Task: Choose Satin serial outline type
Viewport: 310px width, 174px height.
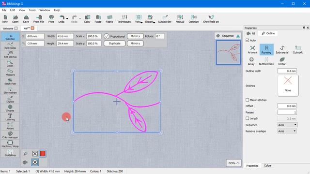Action: pos(282,49)
